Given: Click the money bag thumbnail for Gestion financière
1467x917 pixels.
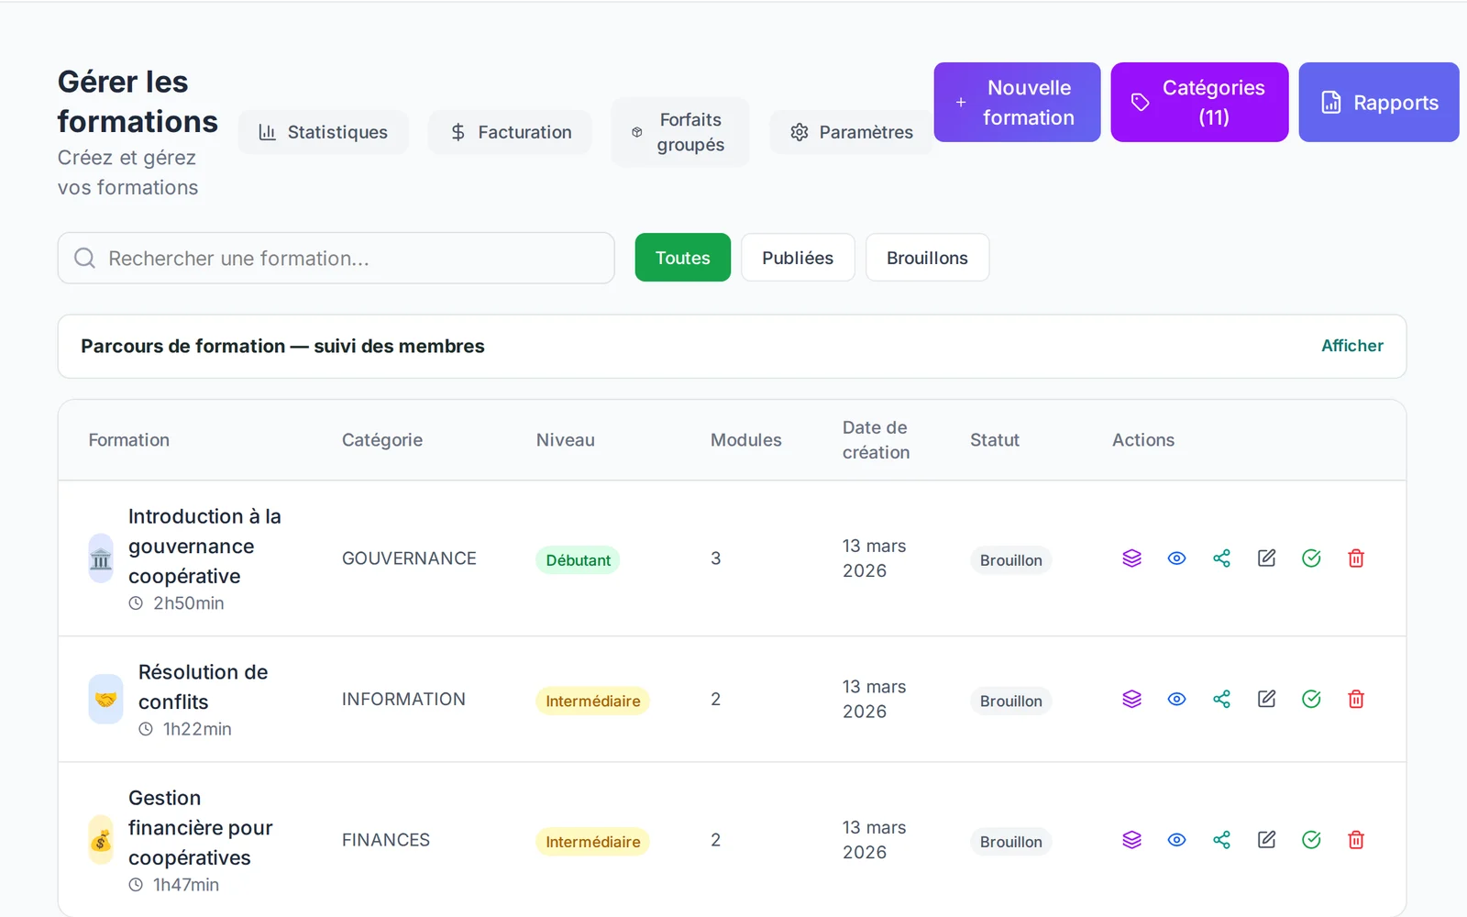Looking at the screenshot, I should coord(101,840).
